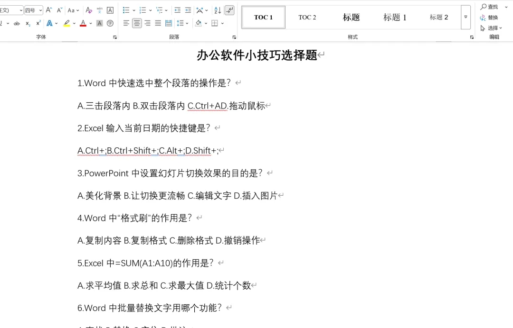Decrease paragraph indent
The image size is (513, 328).
point(177,10)
